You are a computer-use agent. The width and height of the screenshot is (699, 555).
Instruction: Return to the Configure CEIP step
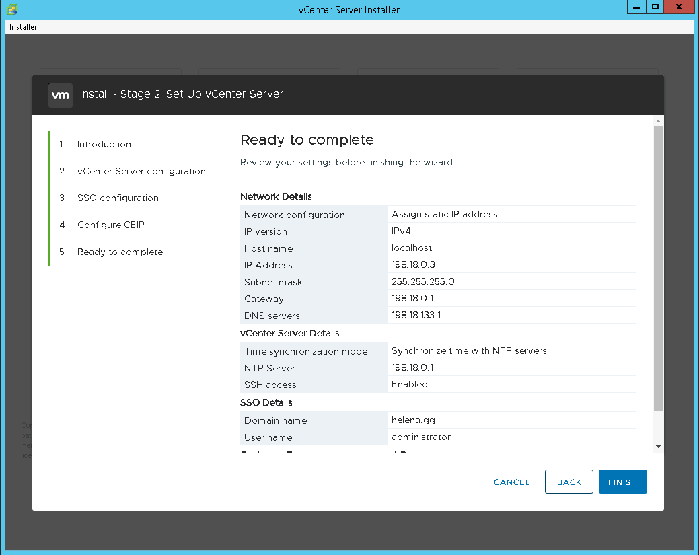[x=110, y=225]
